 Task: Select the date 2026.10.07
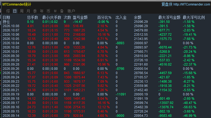[x=11, y=30]
